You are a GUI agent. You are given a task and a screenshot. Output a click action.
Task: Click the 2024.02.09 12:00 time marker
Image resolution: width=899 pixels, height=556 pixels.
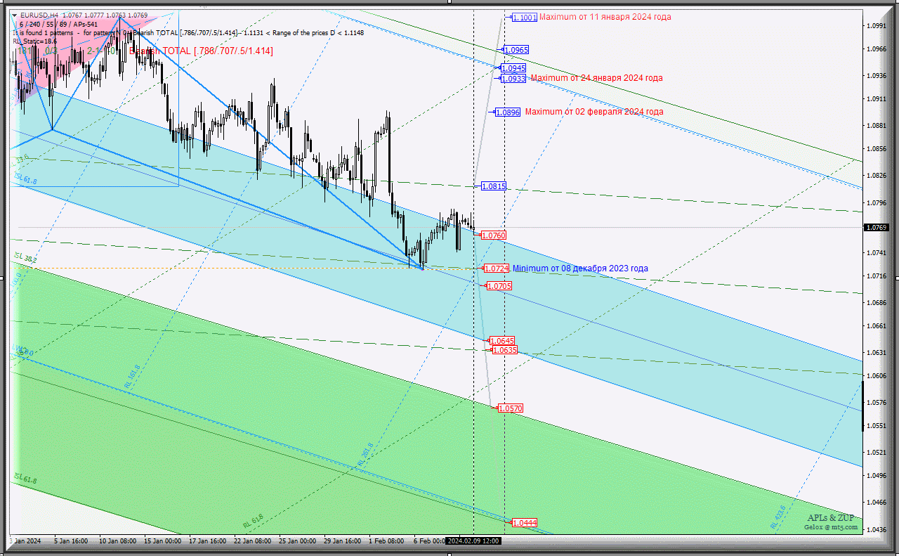tap(473, 541)
